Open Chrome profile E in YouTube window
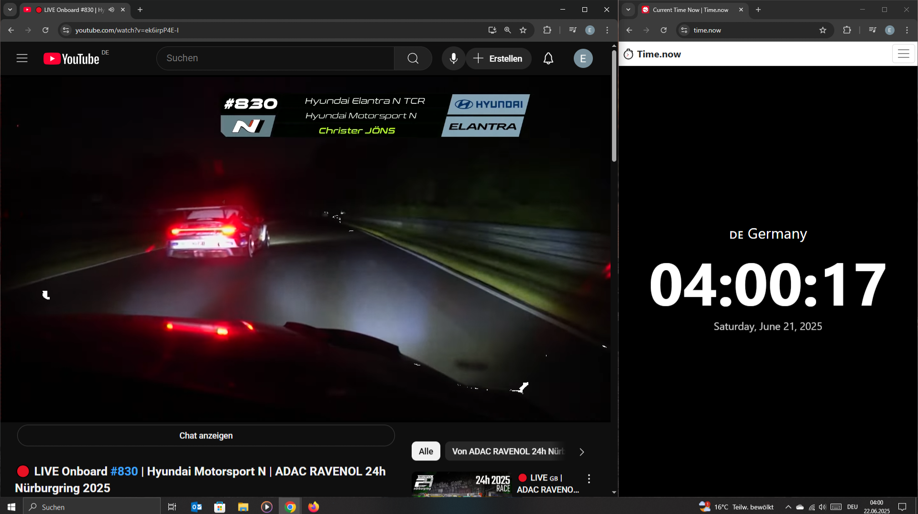This screenshot has width=918, height=514. click(590, 30)
